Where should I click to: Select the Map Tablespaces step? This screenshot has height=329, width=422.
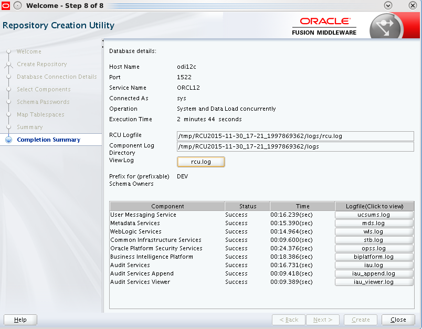tap(40, 114)
